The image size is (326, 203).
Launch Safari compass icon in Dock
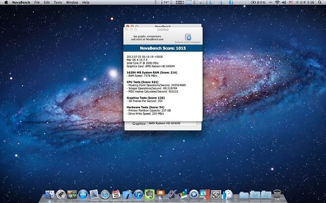(105, 194)
